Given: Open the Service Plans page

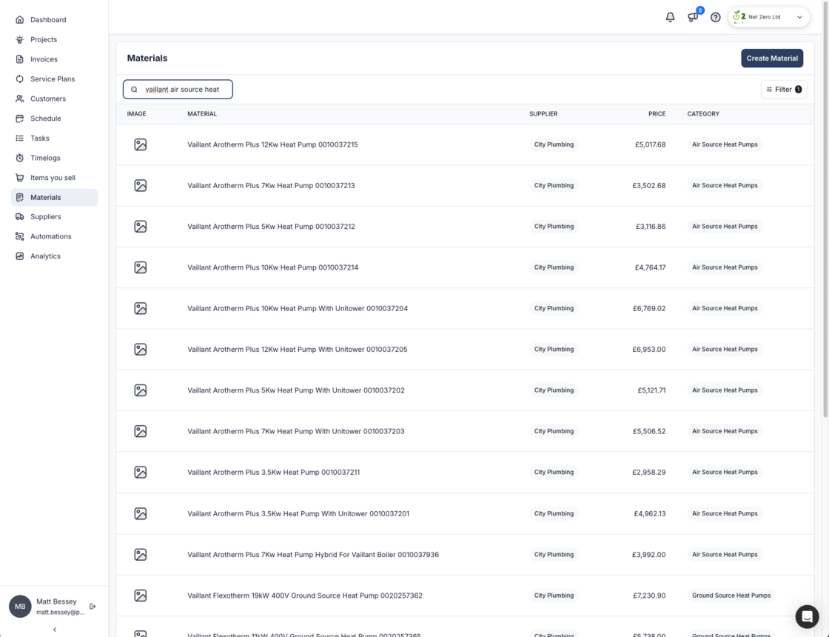Looking at the screenshot, I should coord(52,79).
